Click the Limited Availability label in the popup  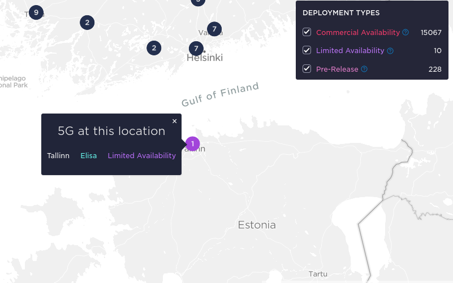click(142, 156)
